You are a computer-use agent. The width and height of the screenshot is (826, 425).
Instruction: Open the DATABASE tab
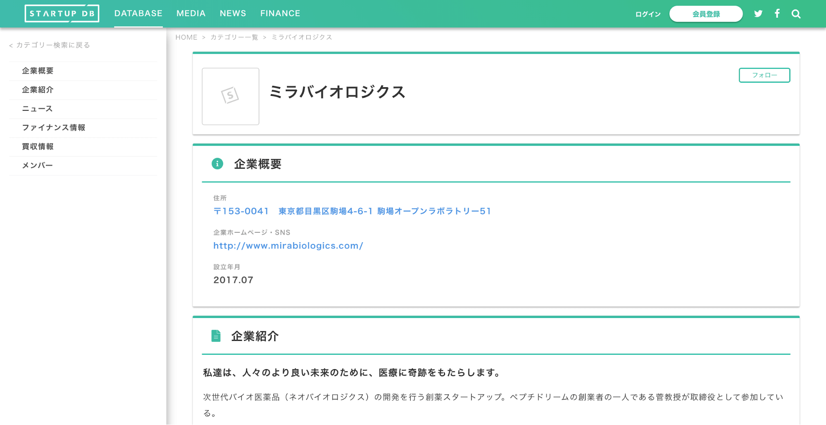138,14
